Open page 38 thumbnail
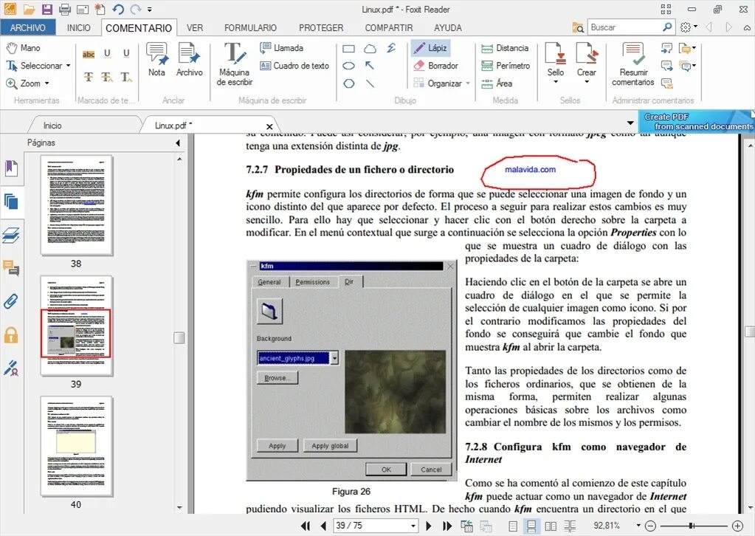 pyautogui.click(x=77, y=205)
